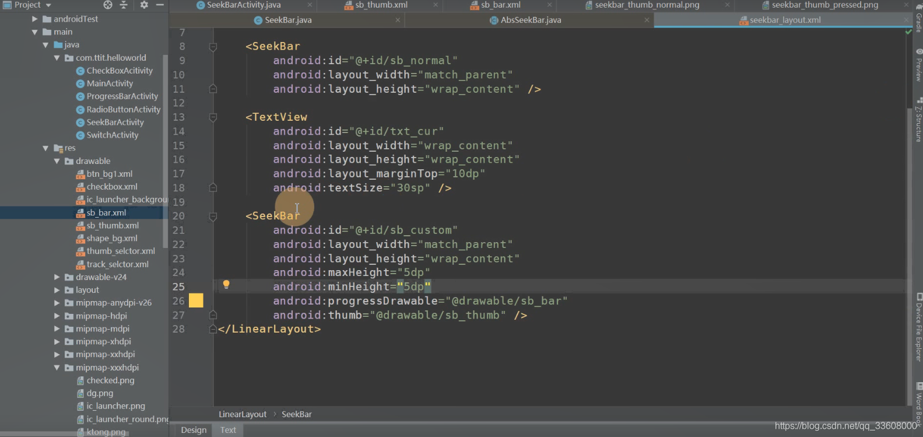Collapse the mipmap-xxxhdpi folder
The width and height of the screenshot is (923, 437).
[x=57, y=368]
